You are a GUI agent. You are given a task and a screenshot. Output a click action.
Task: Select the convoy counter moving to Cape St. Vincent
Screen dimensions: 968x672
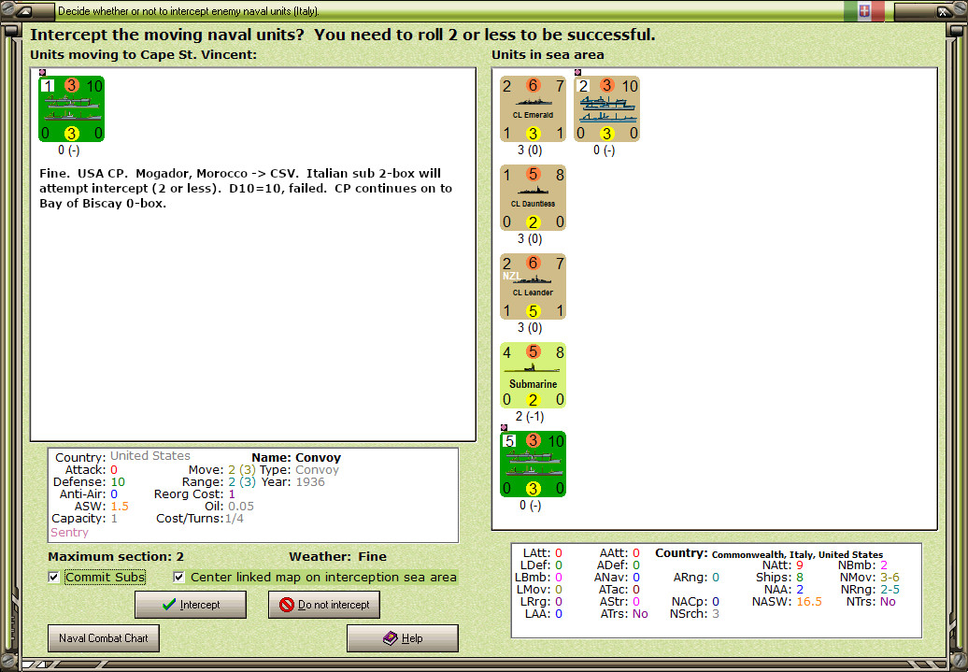[x=71, y=108]
